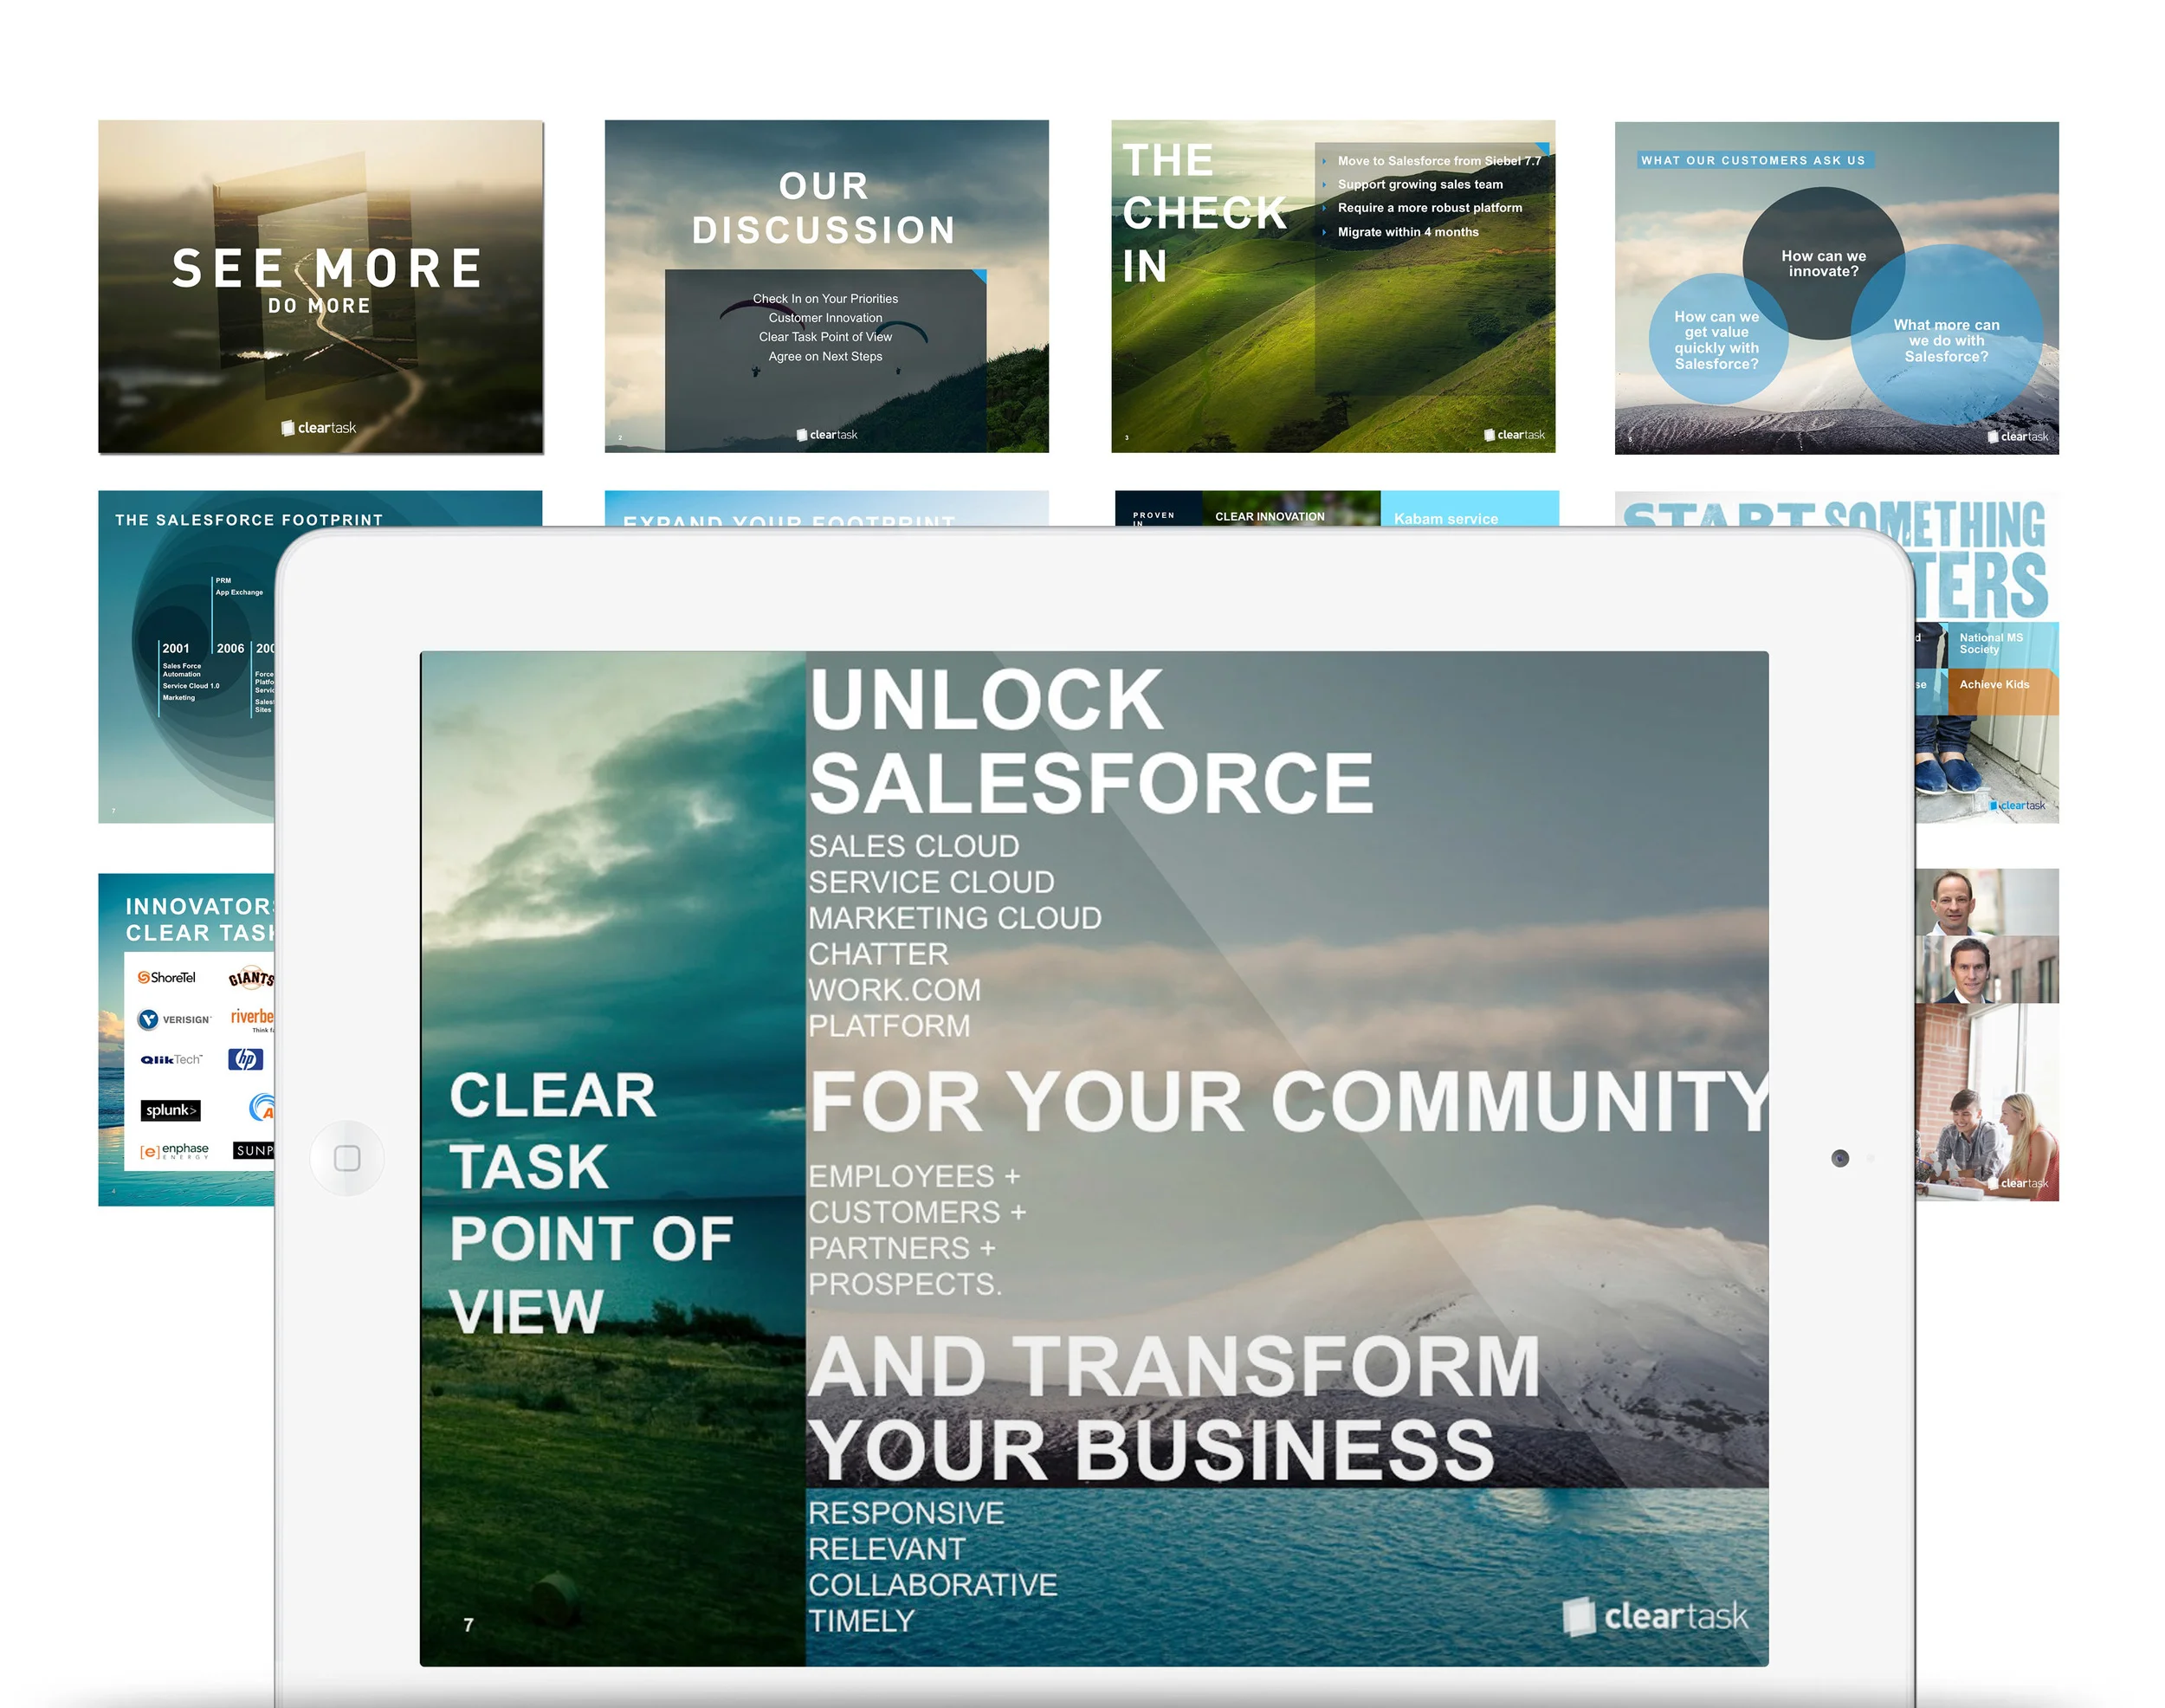Click 'PLATFORM' on the iPad slide
This screenshot has width=2165, height=1708.
point(889,1027)
